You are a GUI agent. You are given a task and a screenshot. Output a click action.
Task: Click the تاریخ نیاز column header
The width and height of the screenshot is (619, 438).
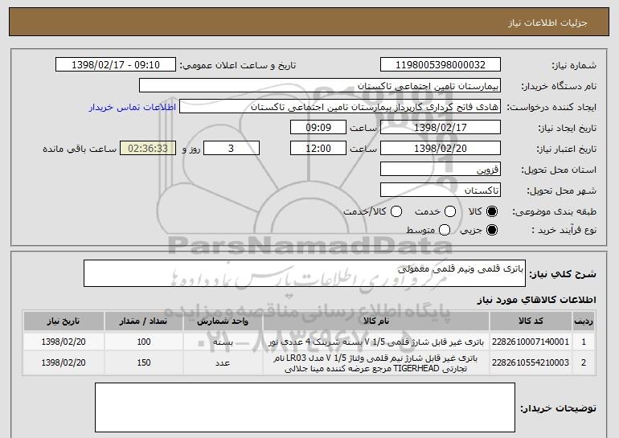coord(64,321)
